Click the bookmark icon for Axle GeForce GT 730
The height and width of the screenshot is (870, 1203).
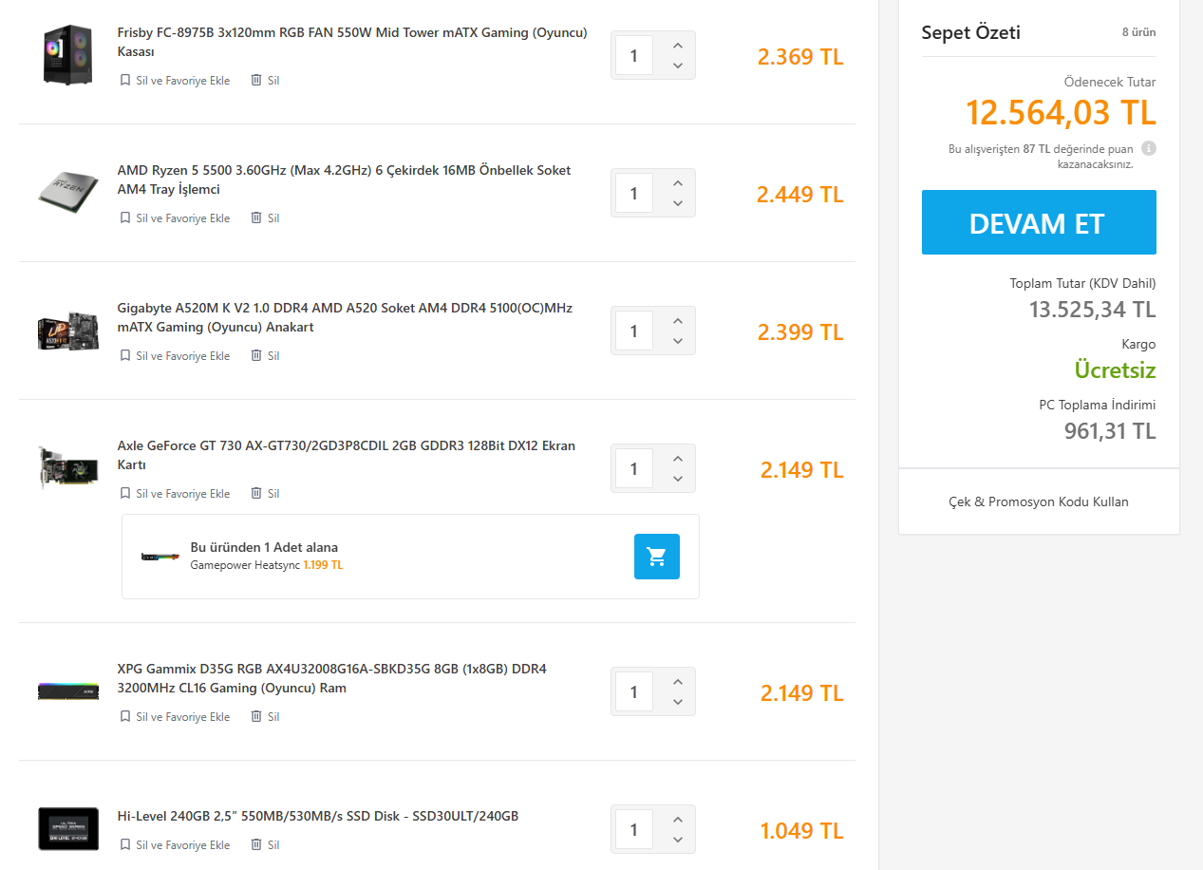click(124, 494)
